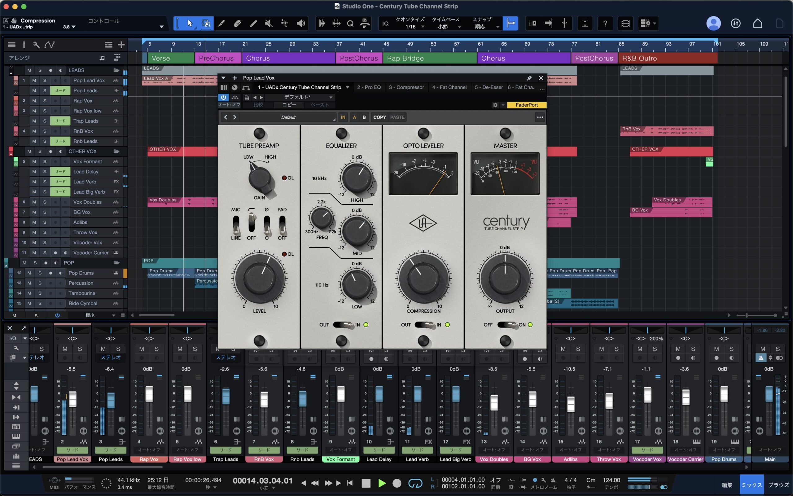
Task: Open the wrench options icon above tracks
Action: (36, 45)
